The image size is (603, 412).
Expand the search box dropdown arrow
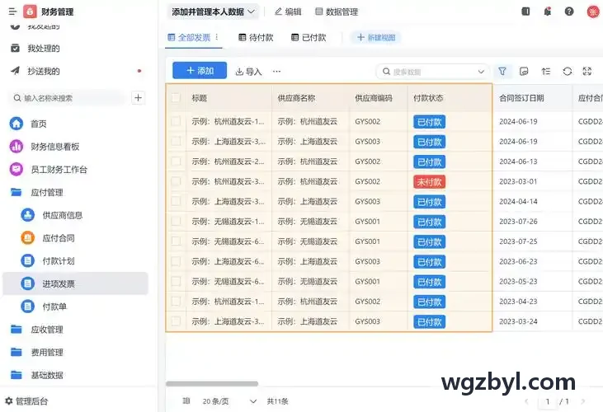[481, 72]
